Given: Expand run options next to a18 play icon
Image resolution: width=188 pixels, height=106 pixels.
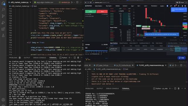Looking at the screenshot, I should pyautogui.click(x=74, y=2).
